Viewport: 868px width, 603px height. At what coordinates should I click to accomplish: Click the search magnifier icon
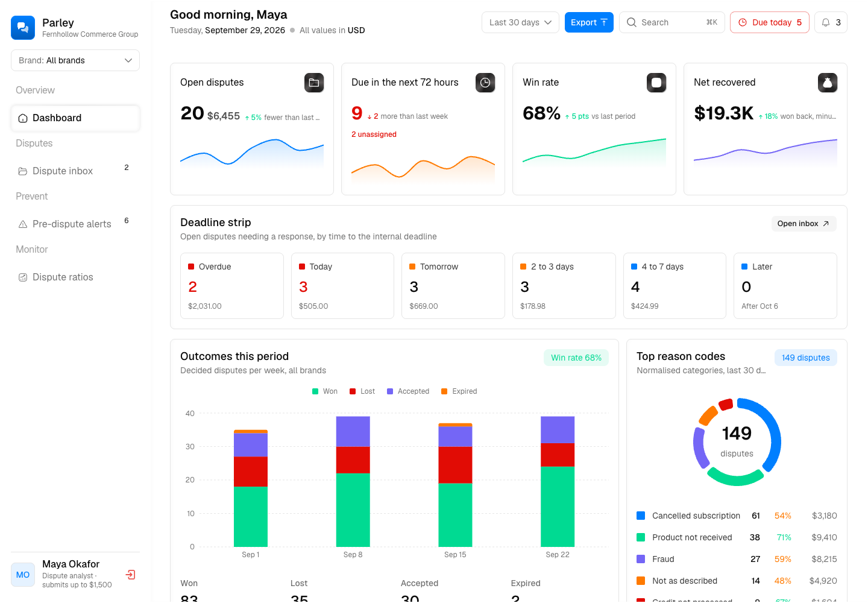pyautogui.click(x=632, y=22)
